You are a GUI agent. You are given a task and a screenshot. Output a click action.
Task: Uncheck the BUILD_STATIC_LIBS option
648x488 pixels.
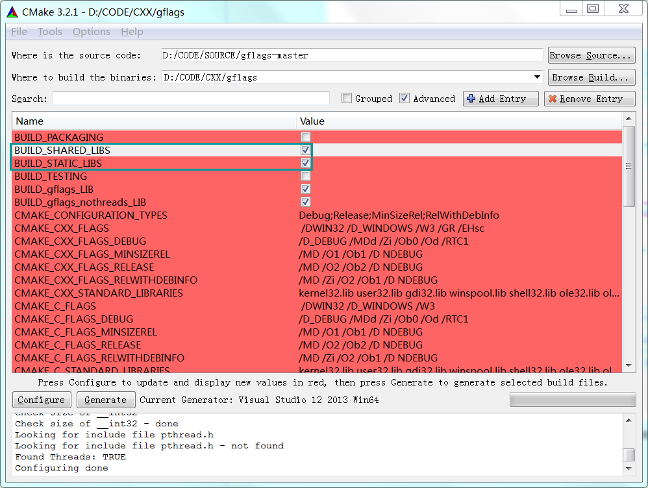point(306,164)
